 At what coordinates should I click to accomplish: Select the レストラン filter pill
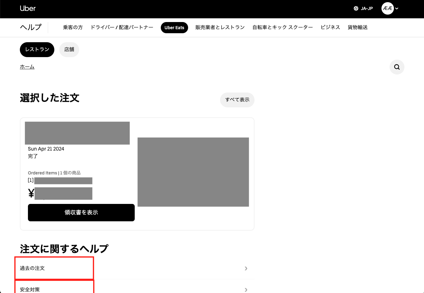coord(37,50)
